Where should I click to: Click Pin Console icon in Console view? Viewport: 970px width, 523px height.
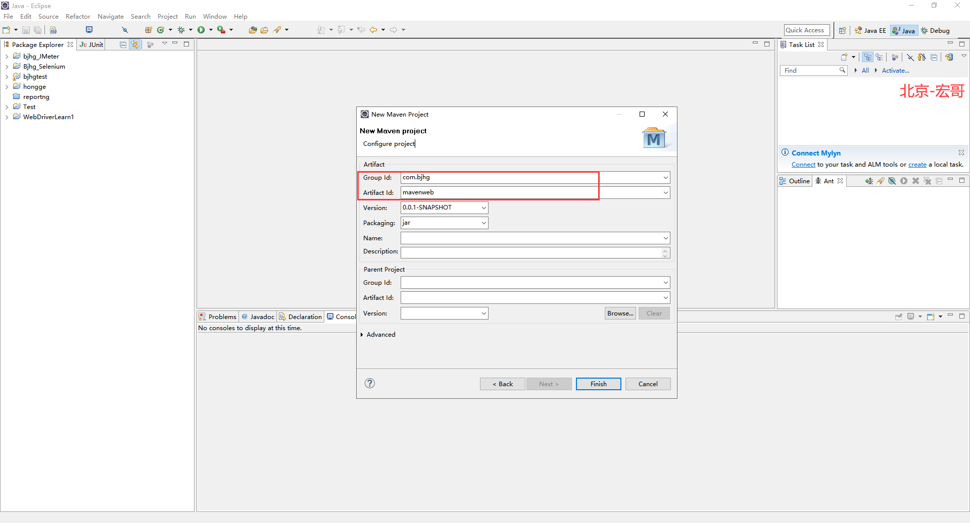(x=899, y=317)
